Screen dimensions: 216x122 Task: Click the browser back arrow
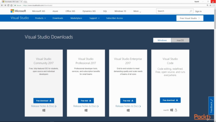[x=2, y=5]
